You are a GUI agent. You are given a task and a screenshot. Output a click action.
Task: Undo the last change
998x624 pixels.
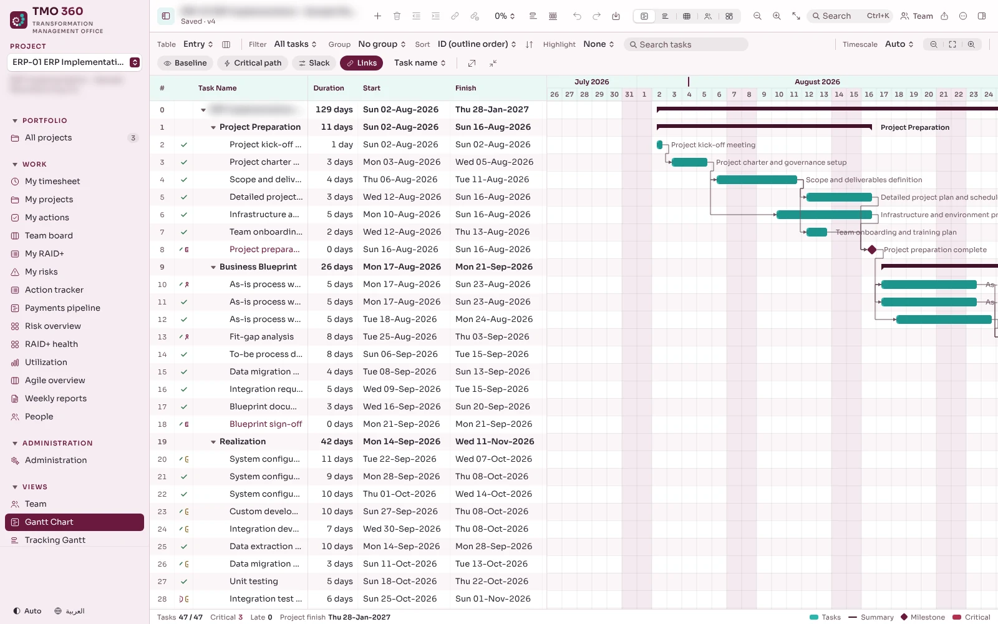pos(577,16)
